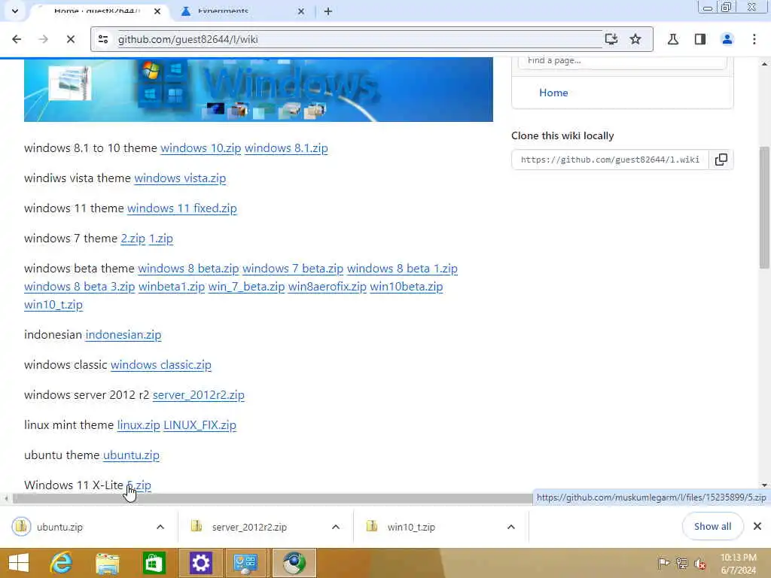Open the Windows Start button
This screenshot has height=578, width=771.
19,563
